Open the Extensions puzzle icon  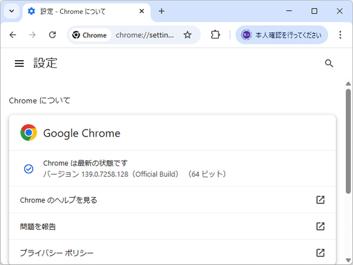[215, 35]
